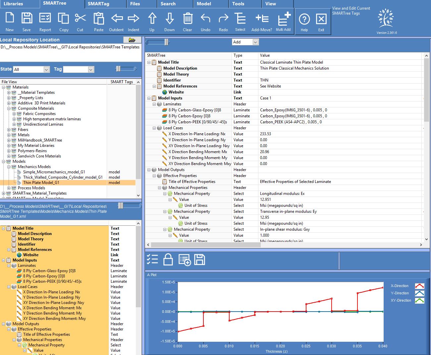Viewport: 431px width, 355px height.
Task: Click the floppy disk icon above the plot
Action: (x=200, y=259)
